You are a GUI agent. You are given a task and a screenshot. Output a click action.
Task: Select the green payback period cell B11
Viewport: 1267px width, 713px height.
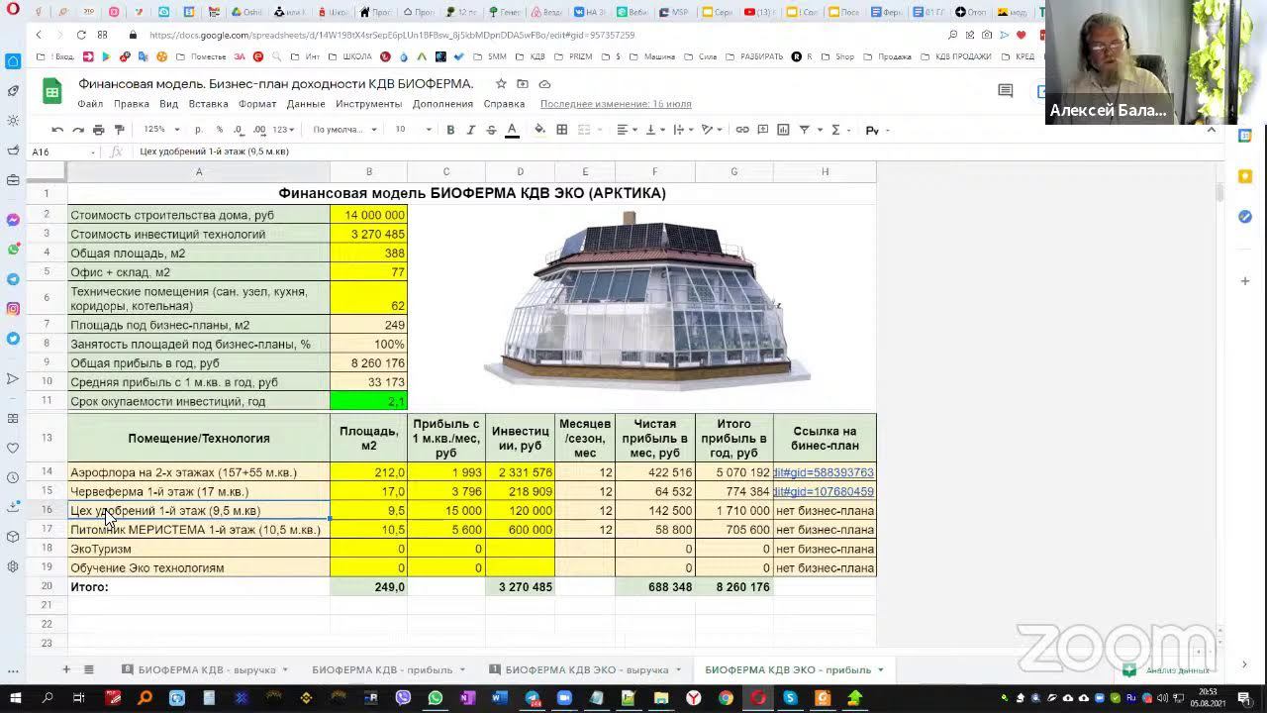coord(368,401)
